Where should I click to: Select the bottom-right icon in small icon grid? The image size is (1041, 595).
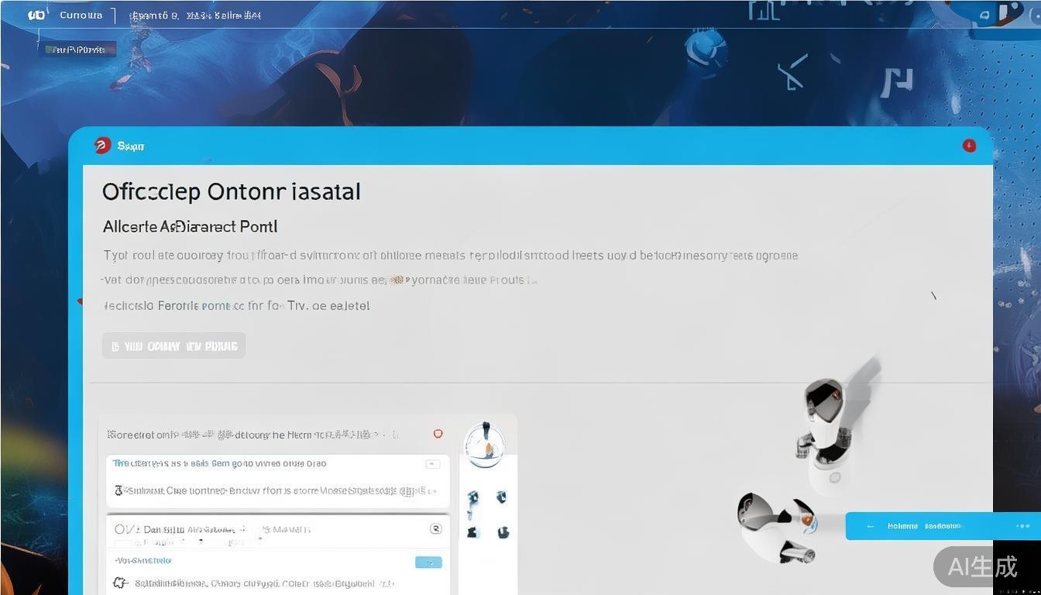coord(503,532)
